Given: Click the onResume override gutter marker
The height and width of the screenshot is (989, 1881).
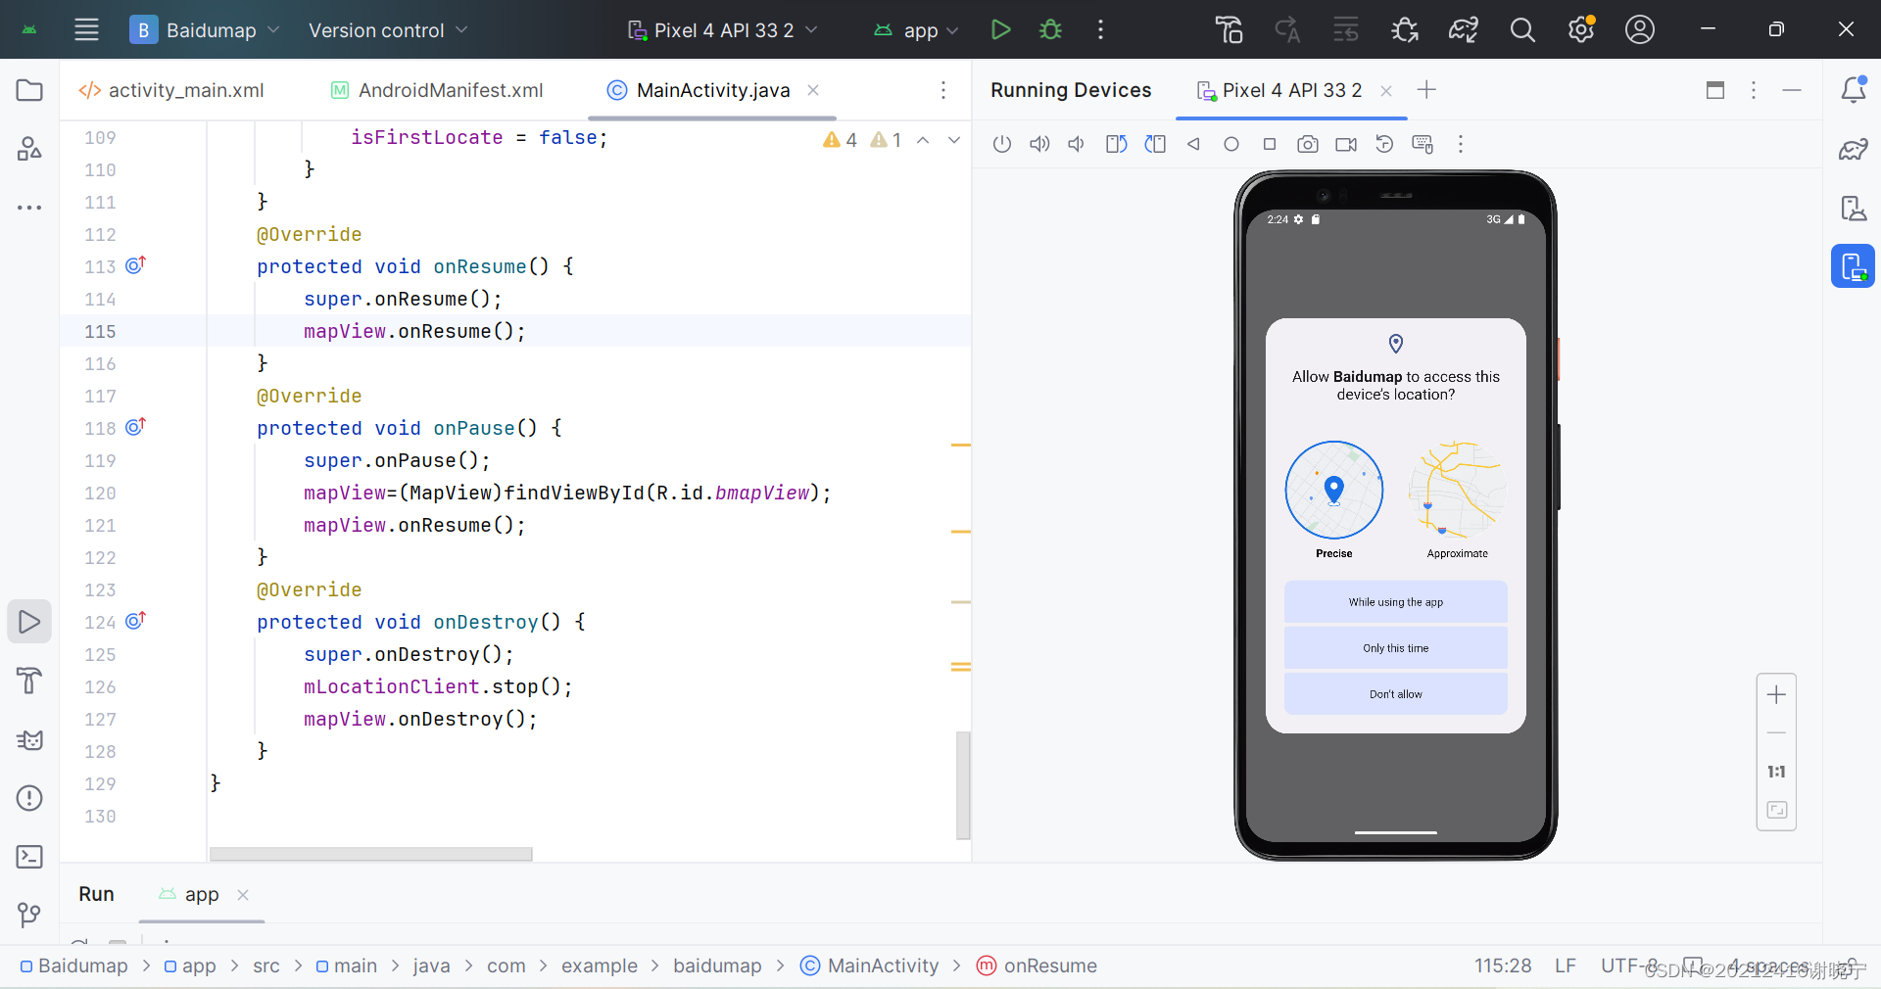Looking at the screenshot, I should [135, 265].
